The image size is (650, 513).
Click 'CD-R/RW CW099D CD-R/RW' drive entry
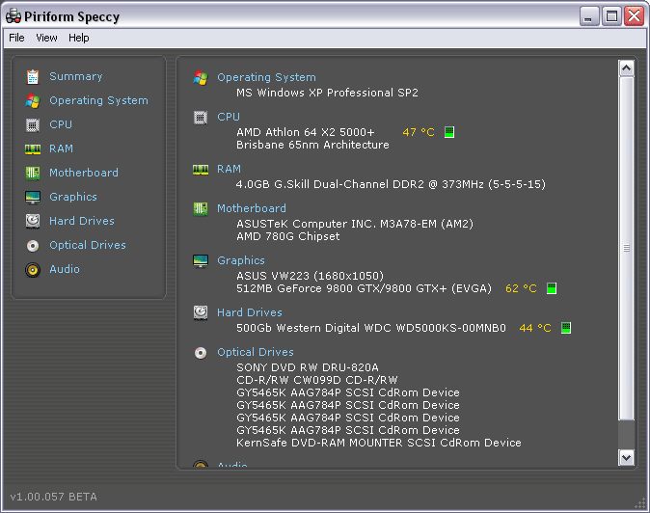coord(316,380)
